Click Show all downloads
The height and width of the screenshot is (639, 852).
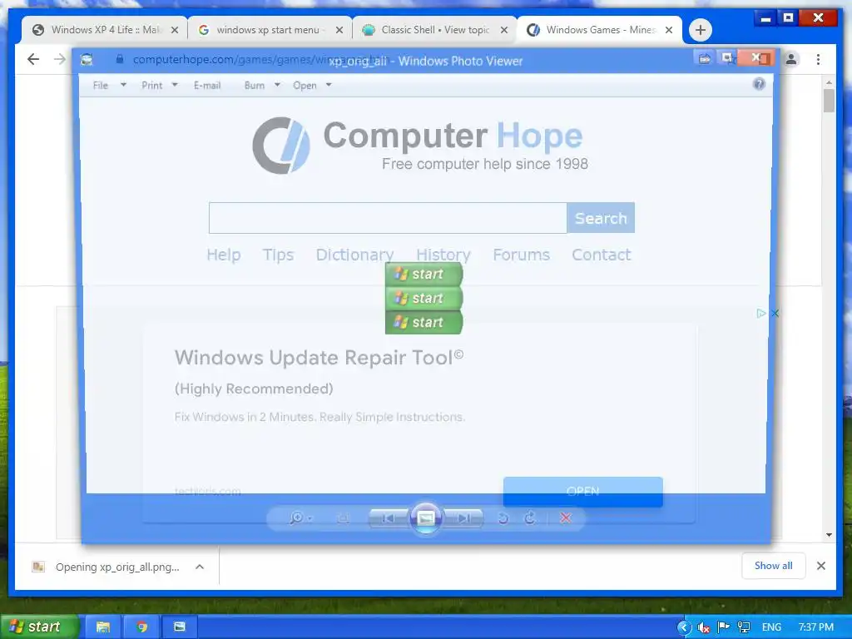pyautogui.click(x=773, y=566)
